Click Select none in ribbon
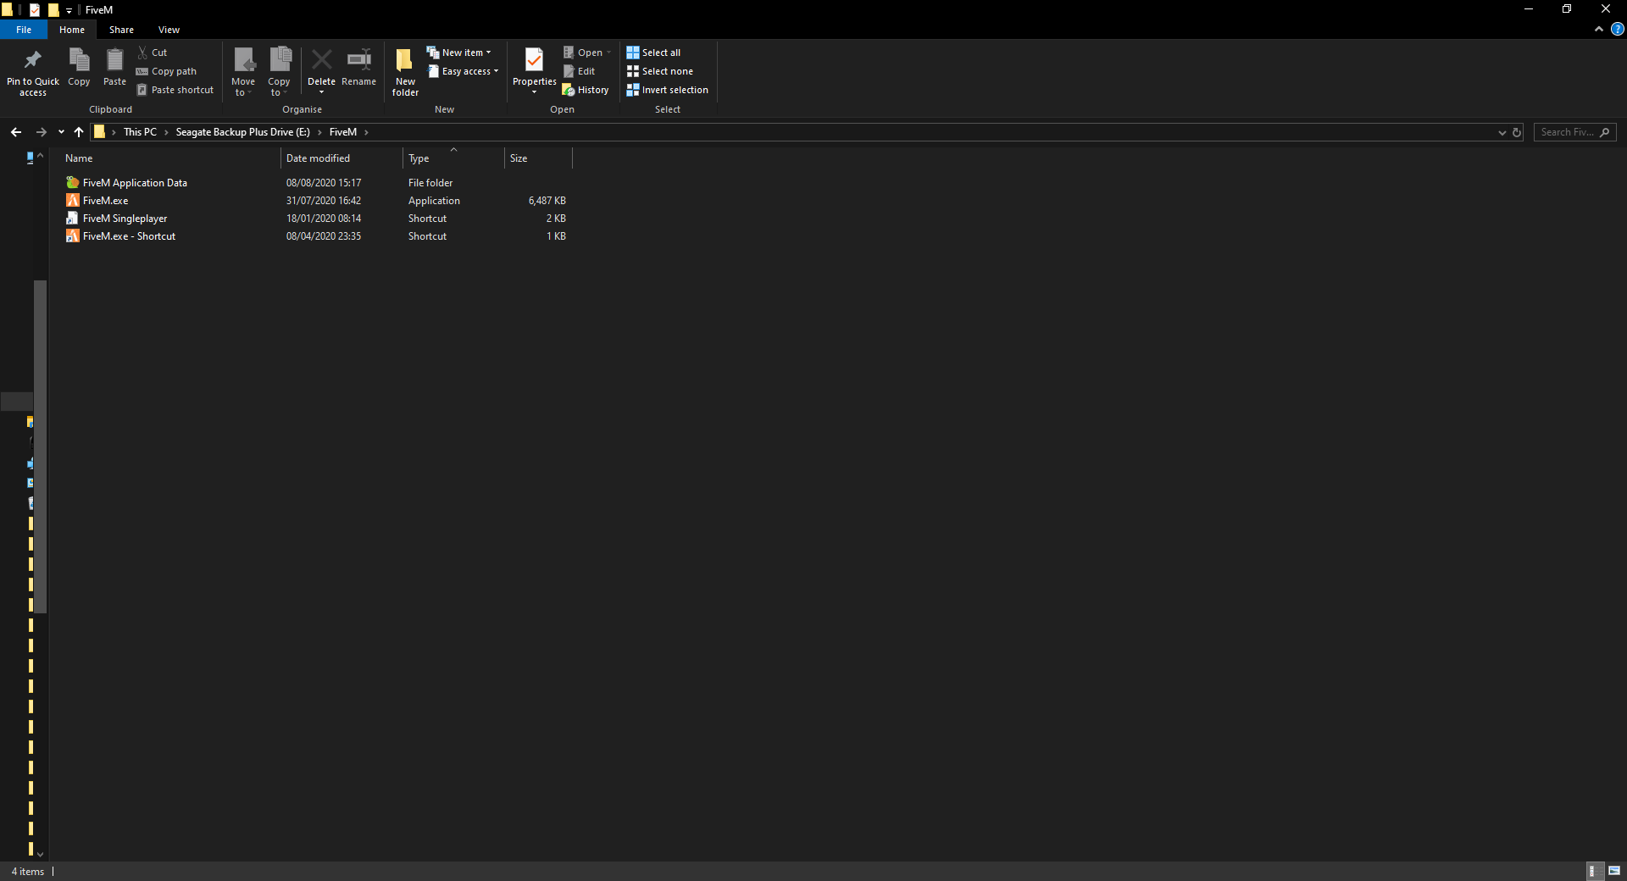1627x881 pixels. (x=659, y=71)
